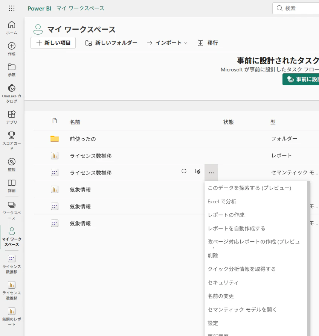Open 参照 folder icon in sidebar
319x336 pixels.
(12, 70)
